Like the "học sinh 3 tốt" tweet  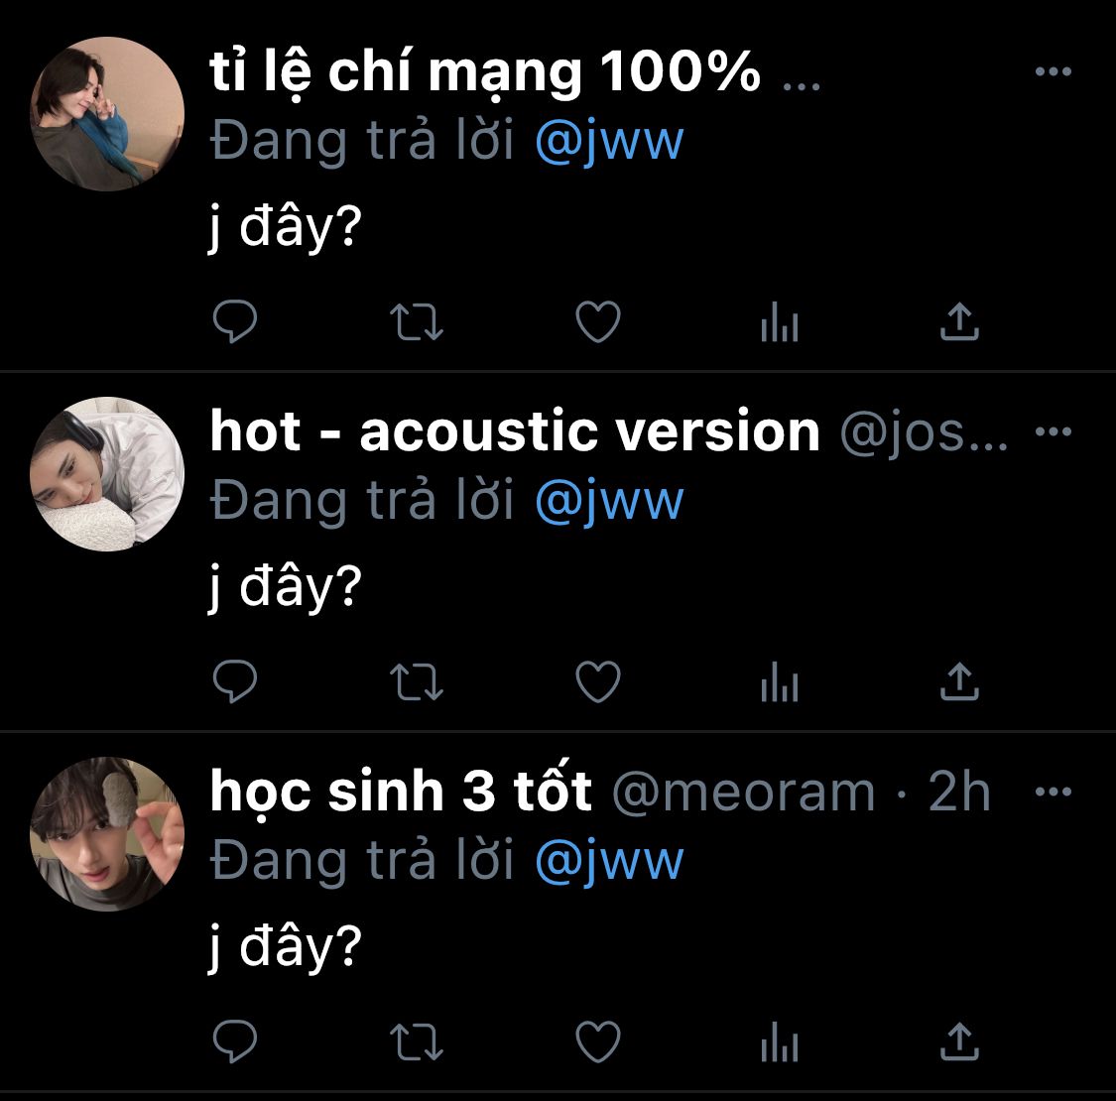(598, 1041)
